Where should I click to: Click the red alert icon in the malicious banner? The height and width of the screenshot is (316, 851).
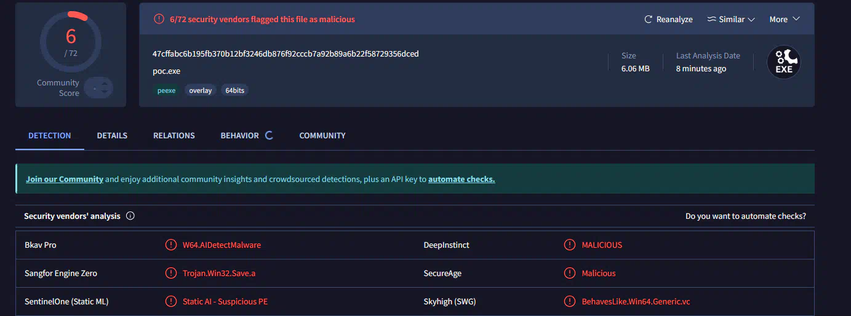[159, 19]
